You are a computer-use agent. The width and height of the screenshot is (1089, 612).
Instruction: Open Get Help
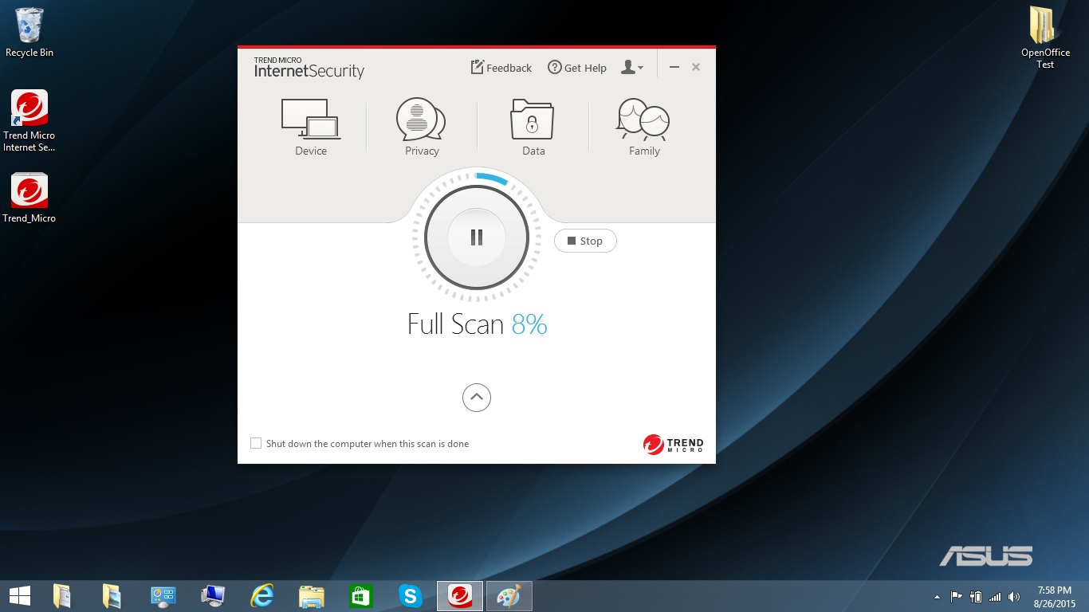[x=577, y=68]
